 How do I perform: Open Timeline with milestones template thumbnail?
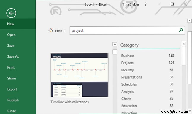coord(80,75)
